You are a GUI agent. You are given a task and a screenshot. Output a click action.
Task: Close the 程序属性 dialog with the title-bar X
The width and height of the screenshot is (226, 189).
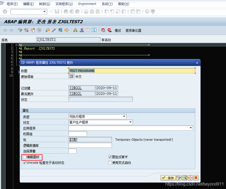[197, 63]
